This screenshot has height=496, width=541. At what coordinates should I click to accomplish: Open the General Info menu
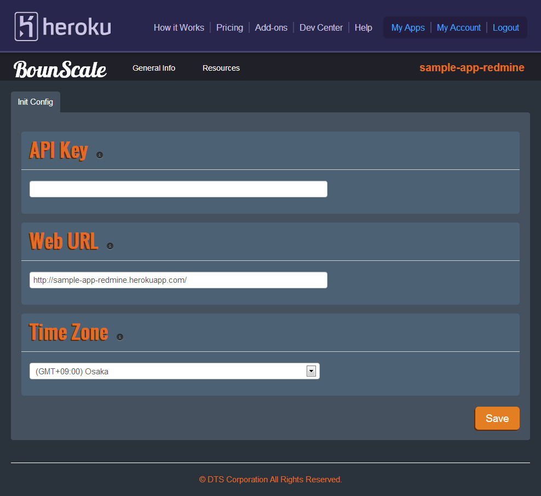click(x=154, y=68)
